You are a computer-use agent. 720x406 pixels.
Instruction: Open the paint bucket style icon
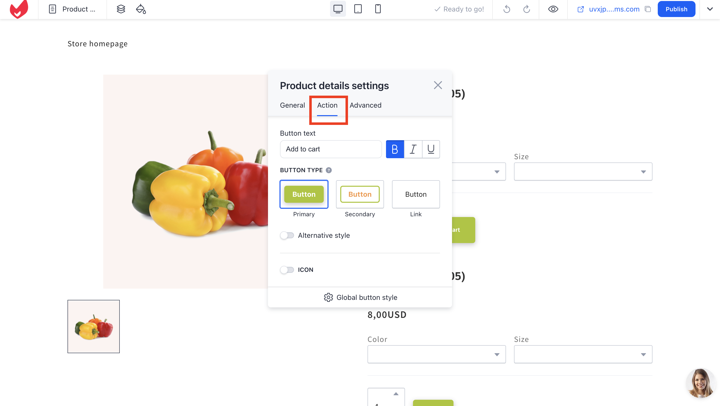point(141,9)
